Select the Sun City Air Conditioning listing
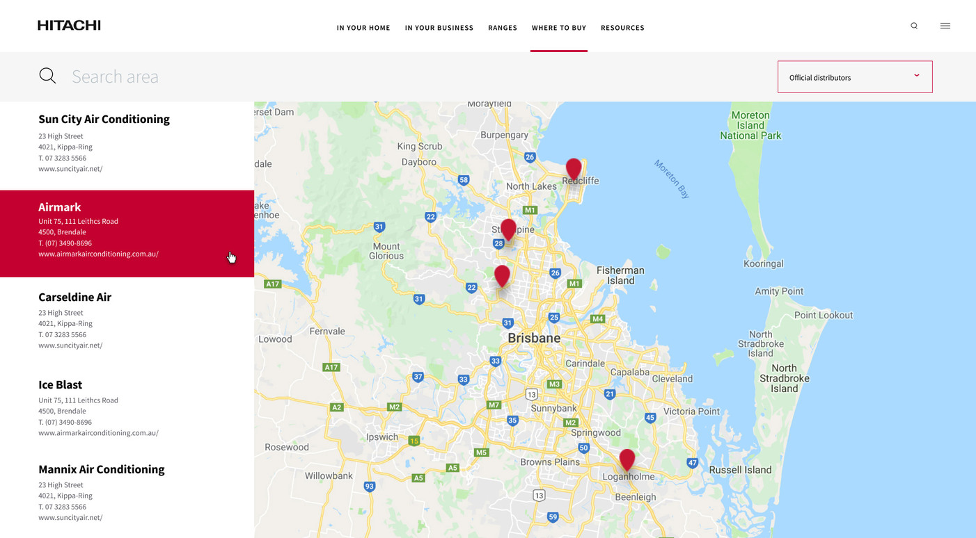 click(x=104, y=120)
